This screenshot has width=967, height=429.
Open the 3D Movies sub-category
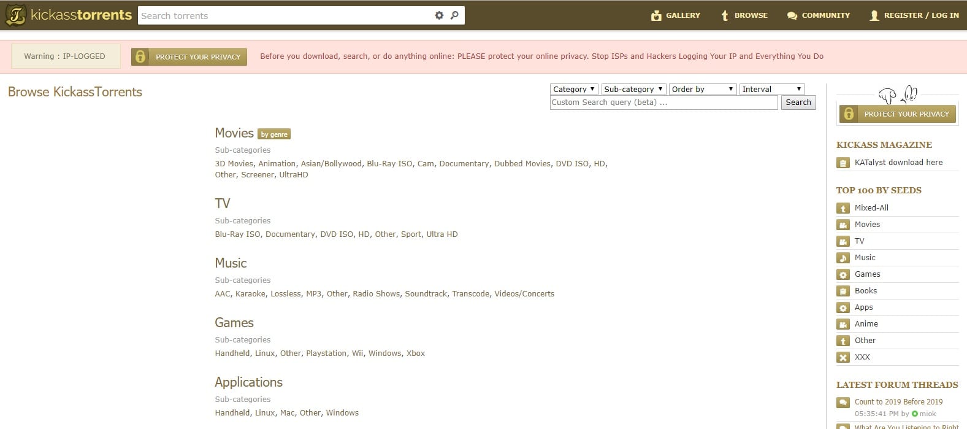tap(234, 164)
